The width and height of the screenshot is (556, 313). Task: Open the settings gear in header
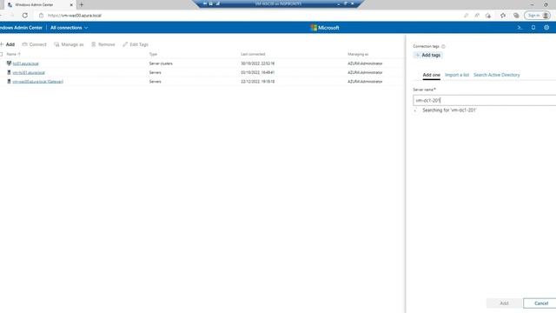546,28
